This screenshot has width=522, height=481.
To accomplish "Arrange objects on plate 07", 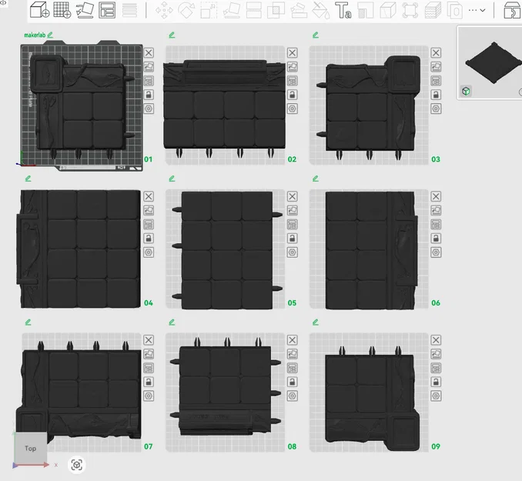I will pyautogui.click(x=149, y=368).
